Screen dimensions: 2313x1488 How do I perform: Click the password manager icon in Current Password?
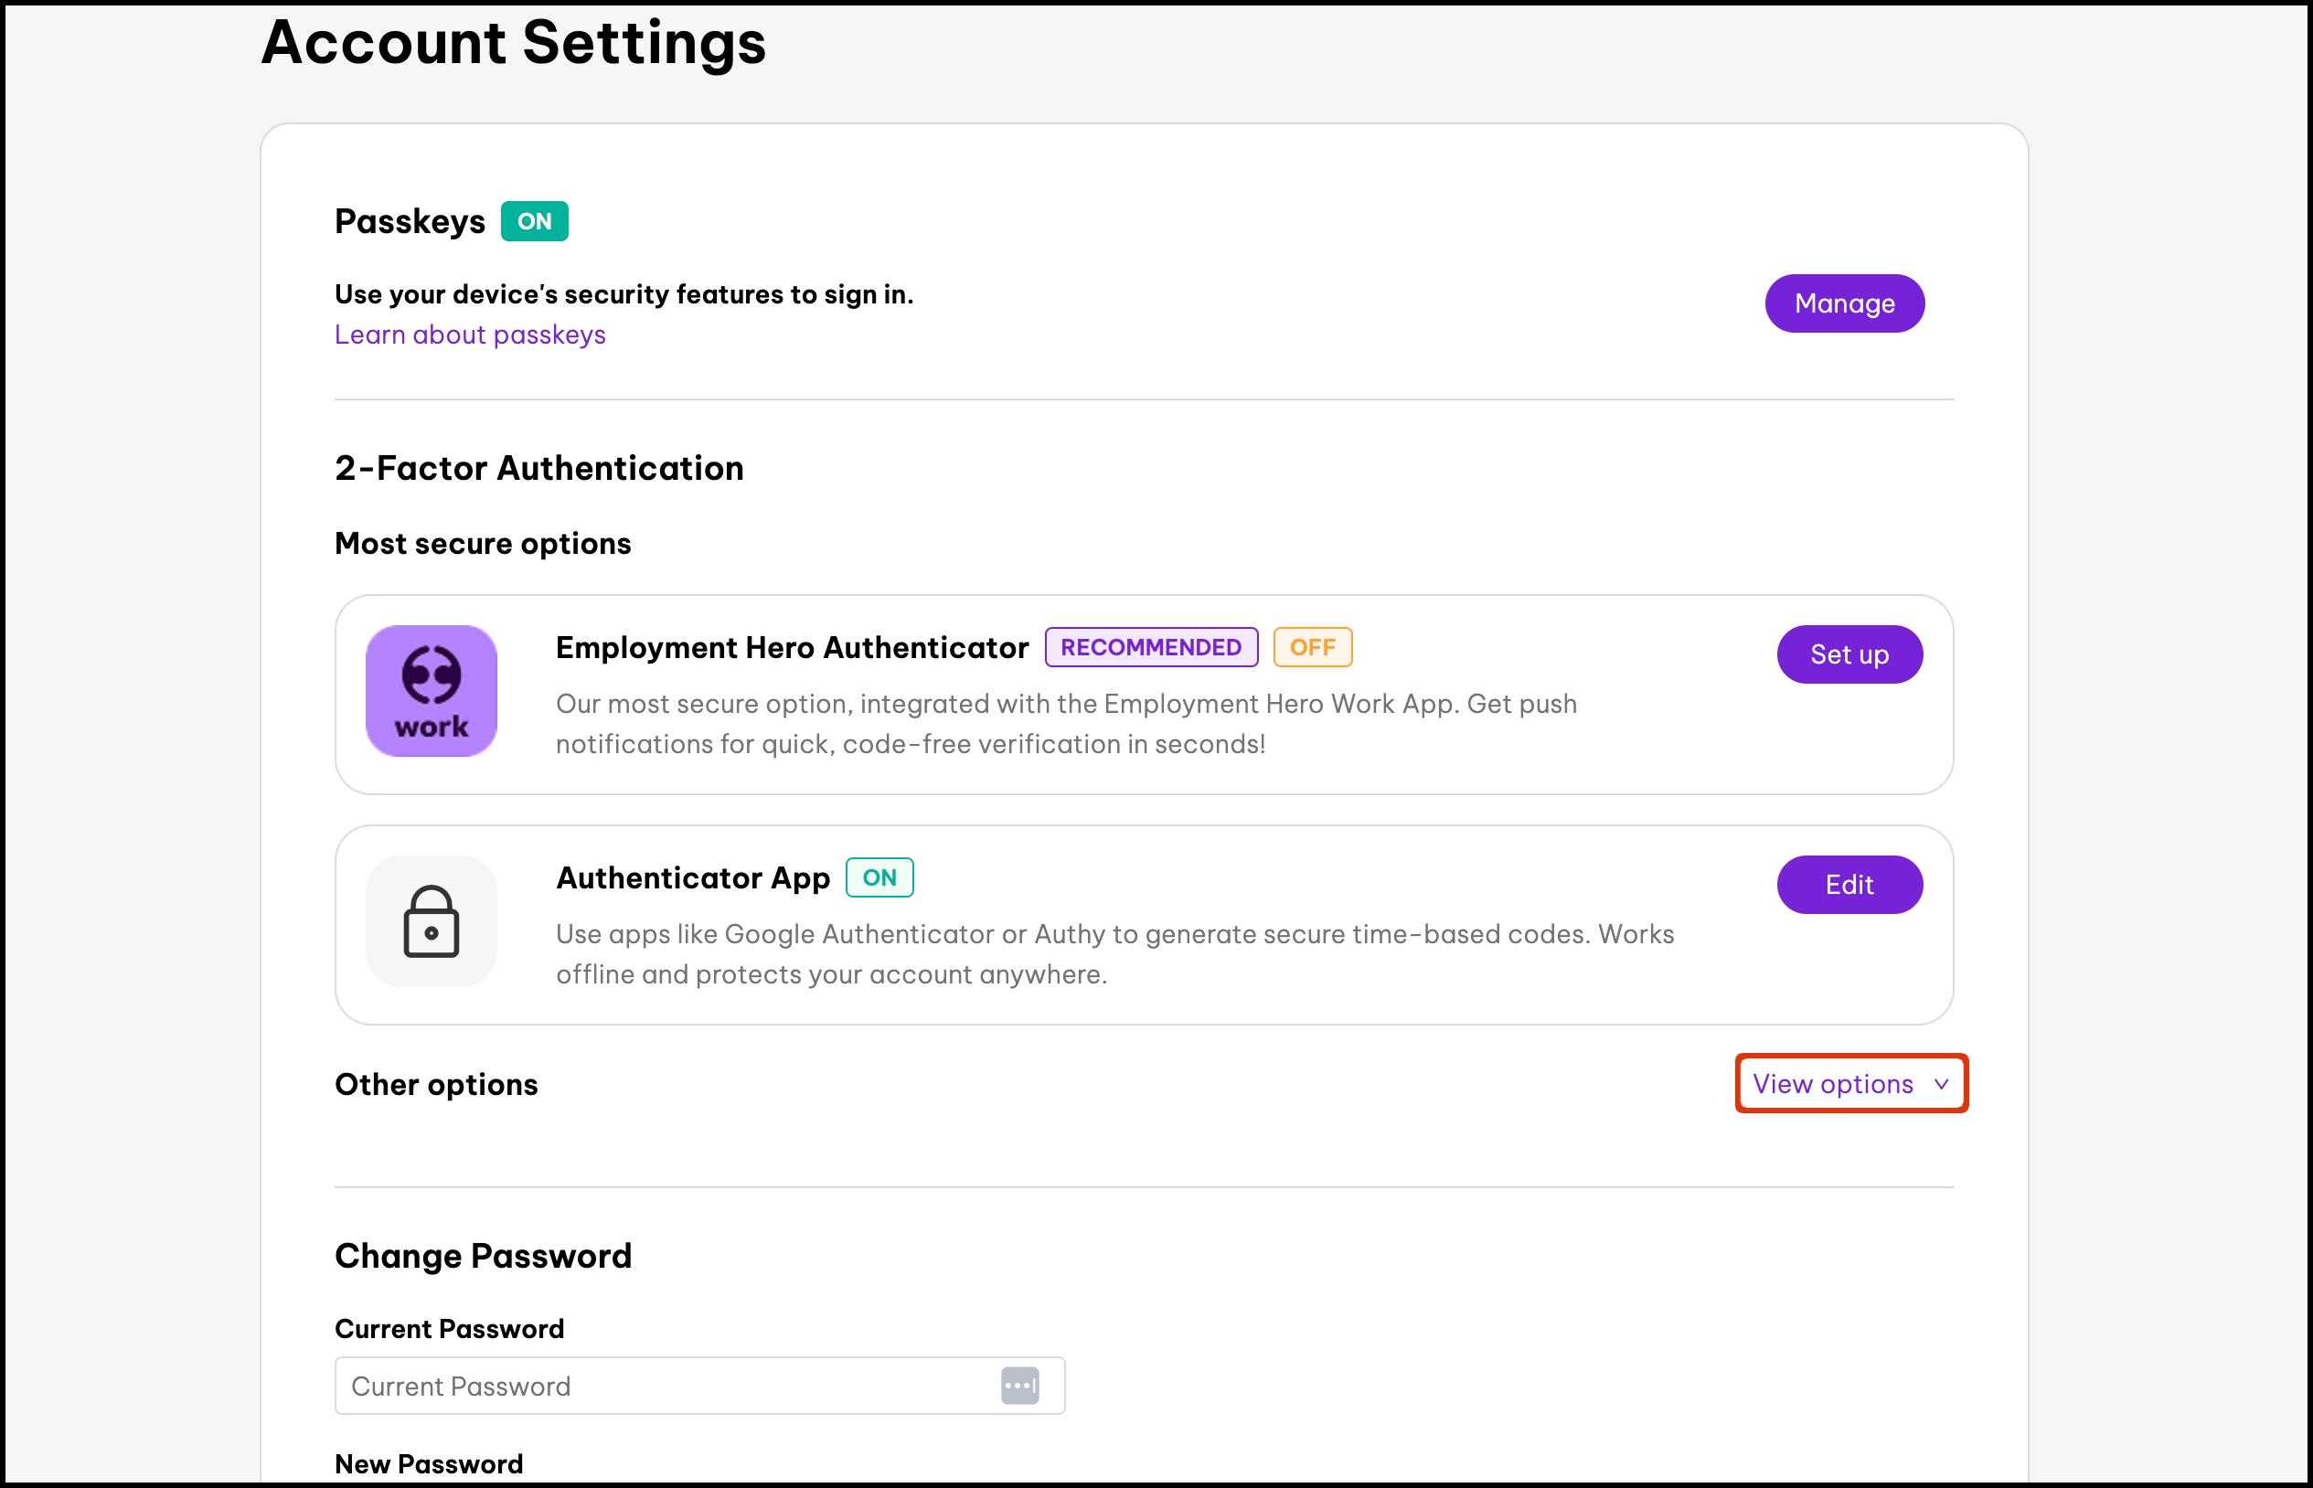(1019, 1386)
